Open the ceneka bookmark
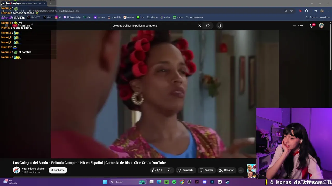332x186 pixels. tap(129, 17)
